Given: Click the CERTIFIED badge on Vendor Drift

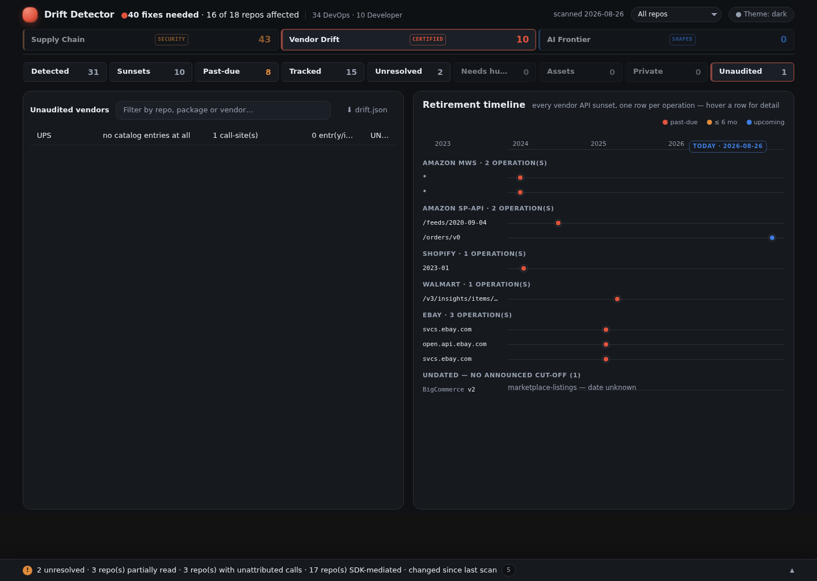Looking at the screenshot, I should (x=428, y=40).
